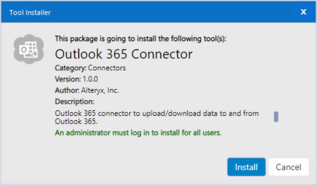
Task: Click the Version label
Action: point(68,79)
